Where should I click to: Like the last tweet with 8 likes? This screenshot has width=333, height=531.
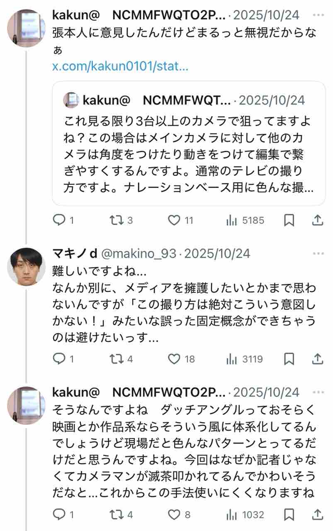tap(174, 515)
